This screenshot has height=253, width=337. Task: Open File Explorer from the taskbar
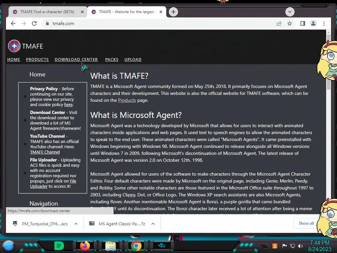click(x=111, y=246)
